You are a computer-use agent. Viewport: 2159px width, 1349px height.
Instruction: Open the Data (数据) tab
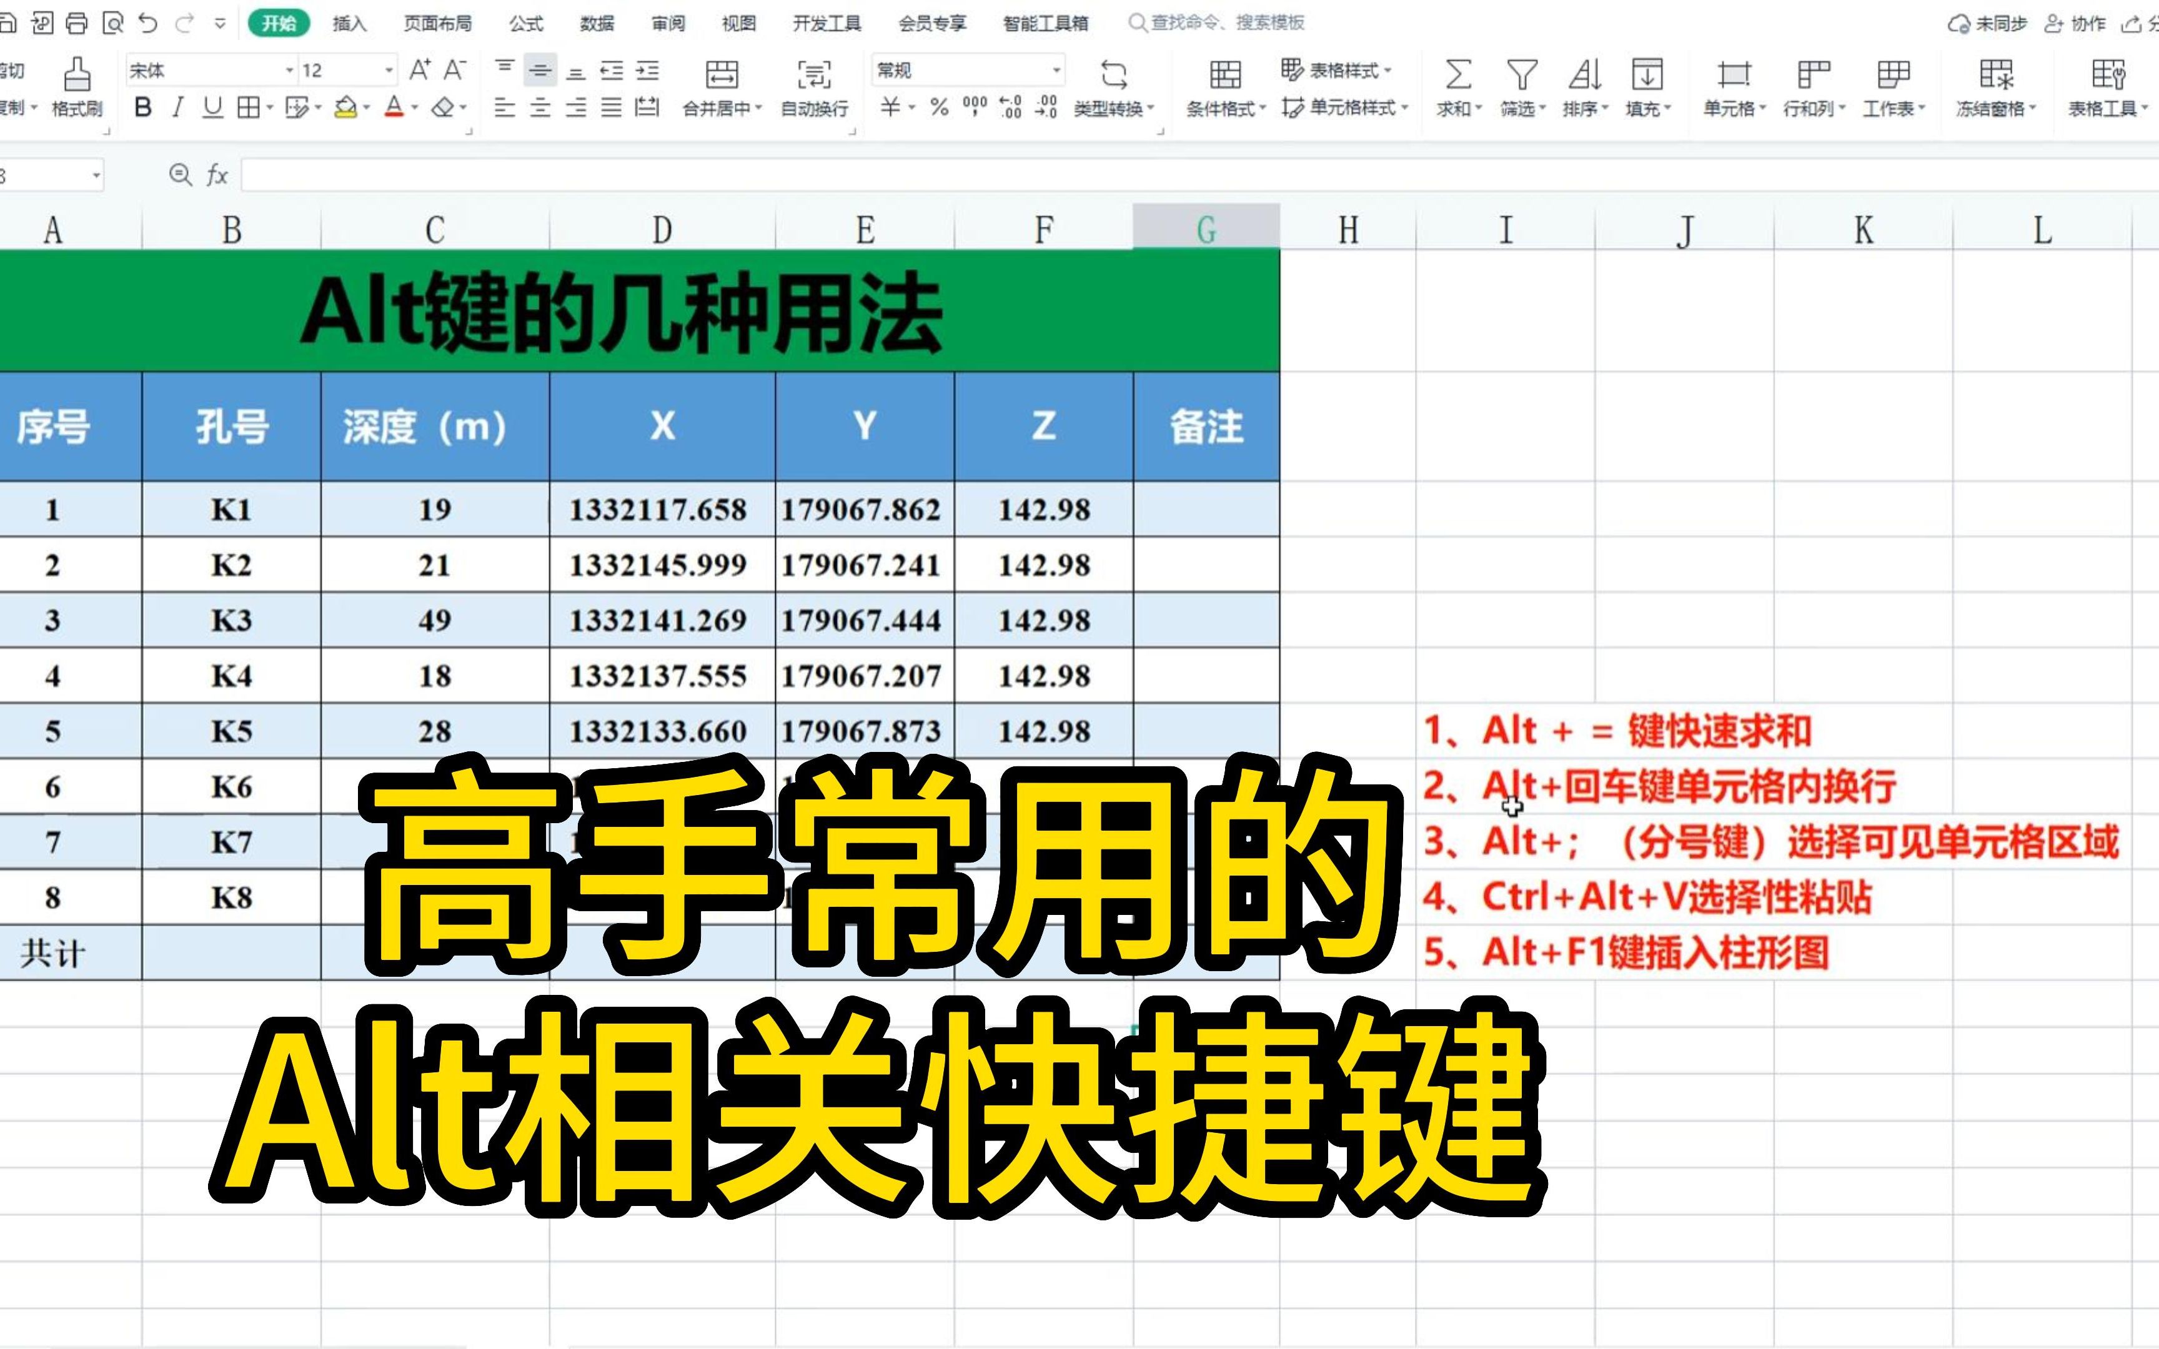tap(597, 23)
